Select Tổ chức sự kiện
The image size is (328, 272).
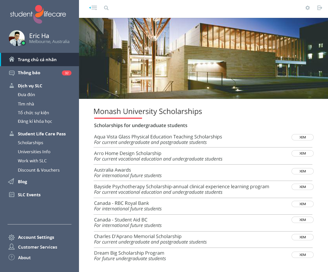pos(33,113)
